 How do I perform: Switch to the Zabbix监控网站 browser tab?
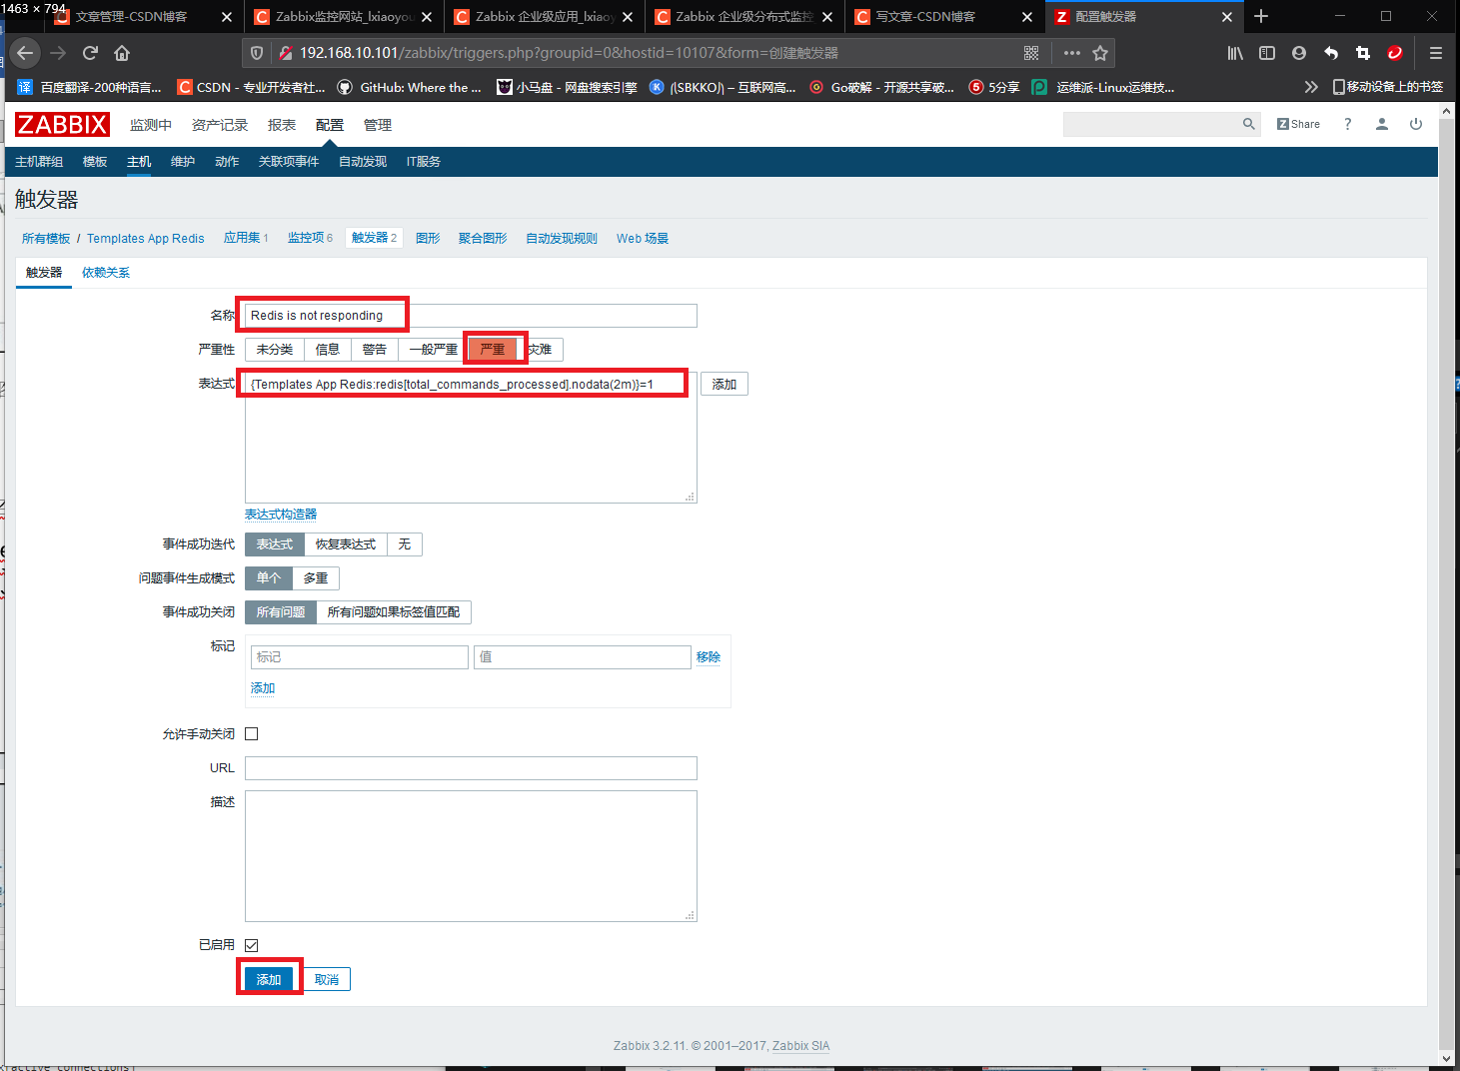(344, 17)
